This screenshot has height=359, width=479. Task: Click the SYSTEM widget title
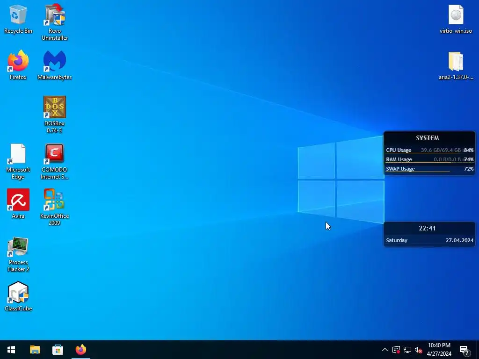[x=428, y=138]
